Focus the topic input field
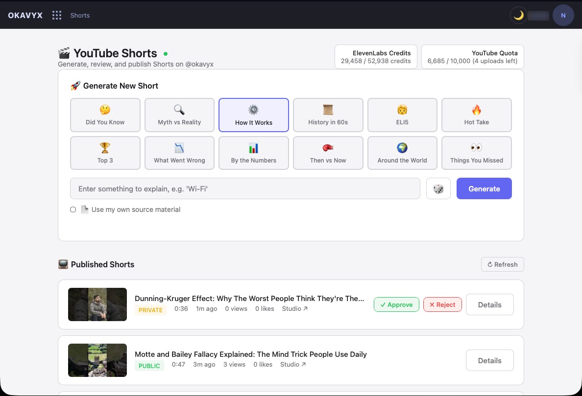The width and height of the screenshot is (582, 396). pos(245,188)
